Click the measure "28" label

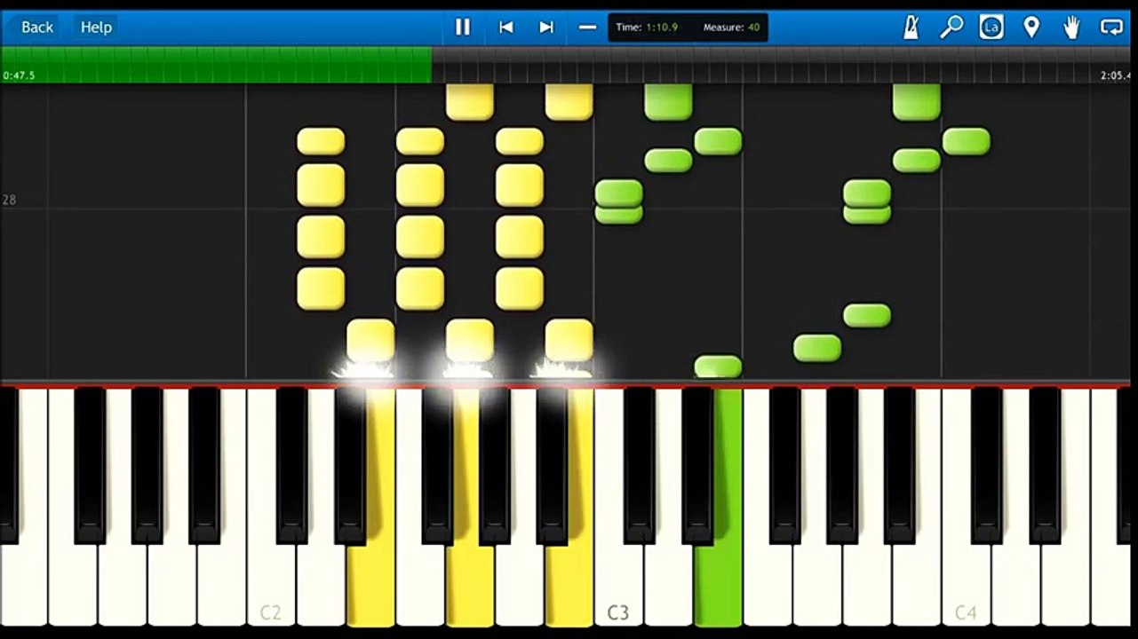[x=9, y=201]
